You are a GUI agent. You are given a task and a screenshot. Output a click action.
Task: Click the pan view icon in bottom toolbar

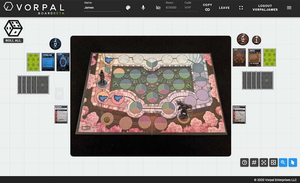point(273,162)
